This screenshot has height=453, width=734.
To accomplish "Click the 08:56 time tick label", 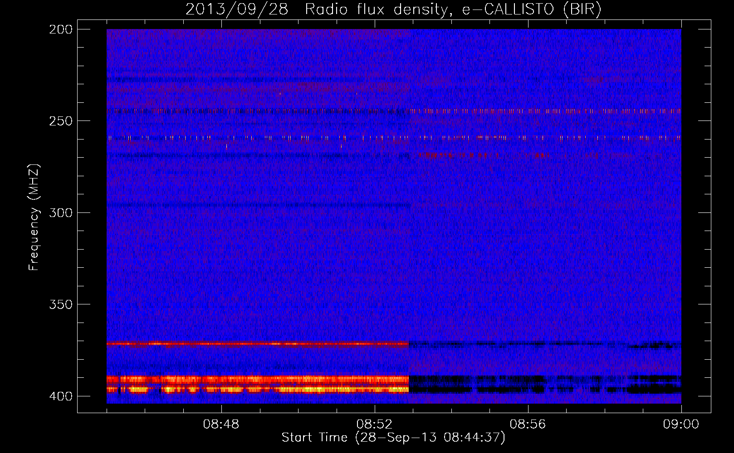I will click(528, 424).
